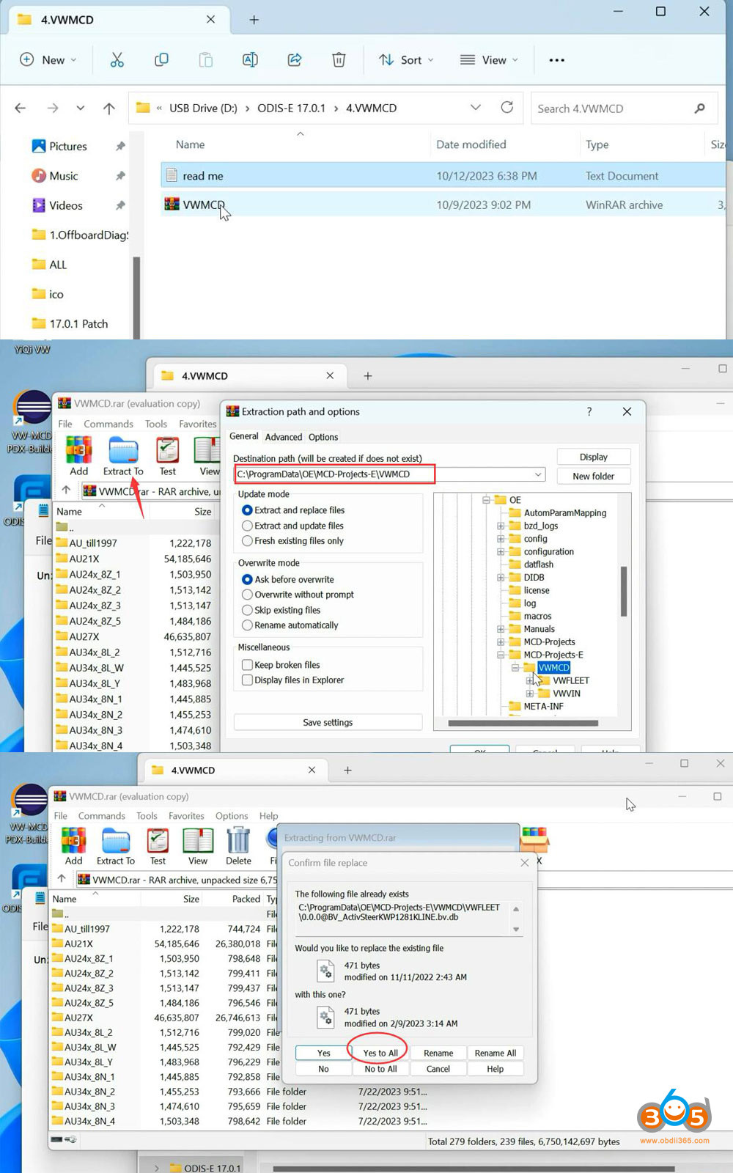Collapse the MCD-Projects-E tree node
The image size is (733, 1173).
(x=501, y=655)
